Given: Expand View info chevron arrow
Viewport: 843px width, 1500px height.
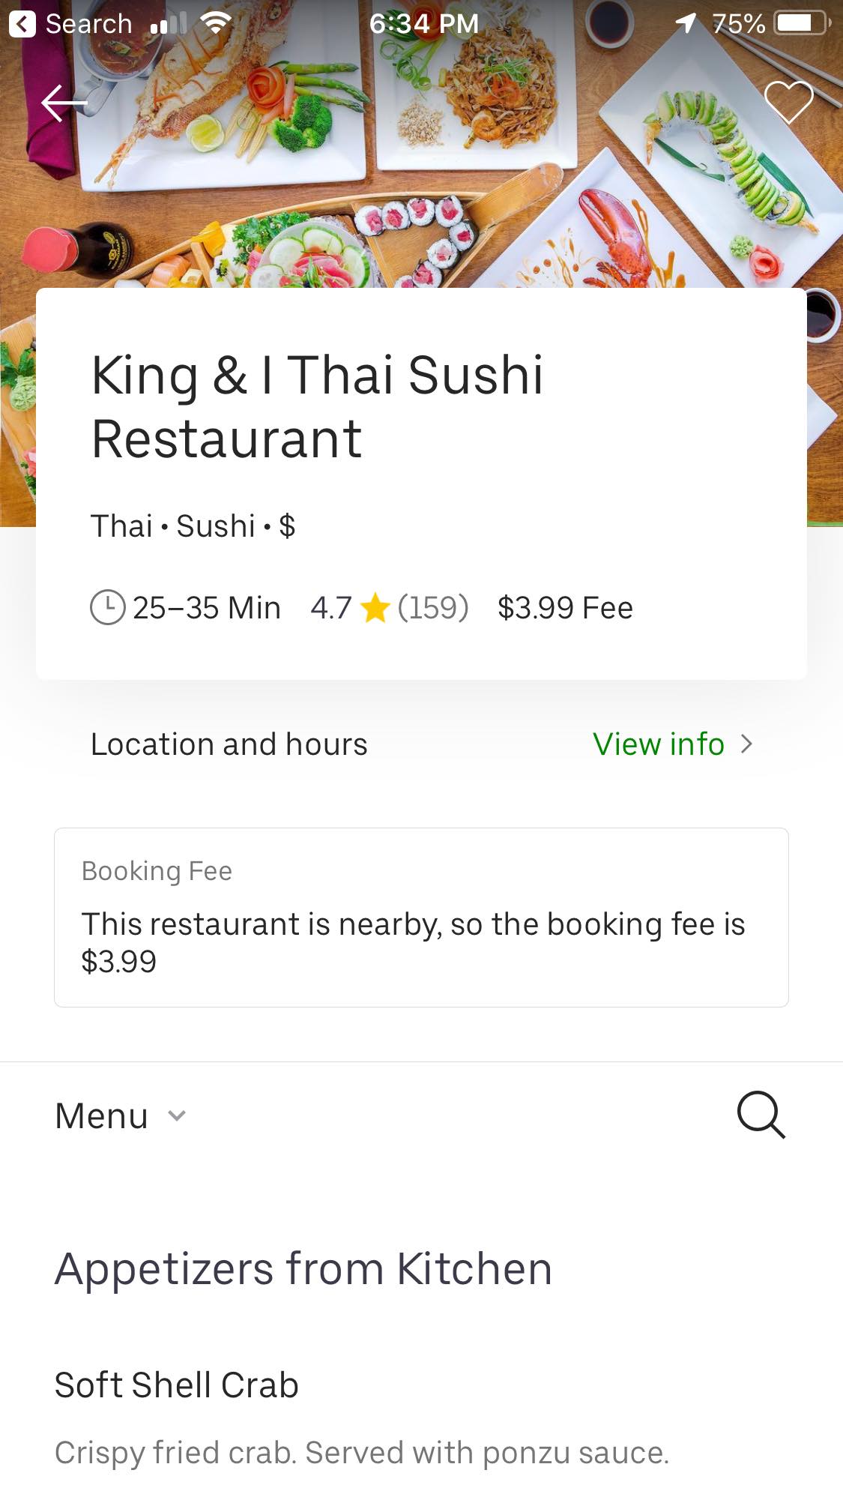Looking at the screenshot, I should [x=746, y=744].
